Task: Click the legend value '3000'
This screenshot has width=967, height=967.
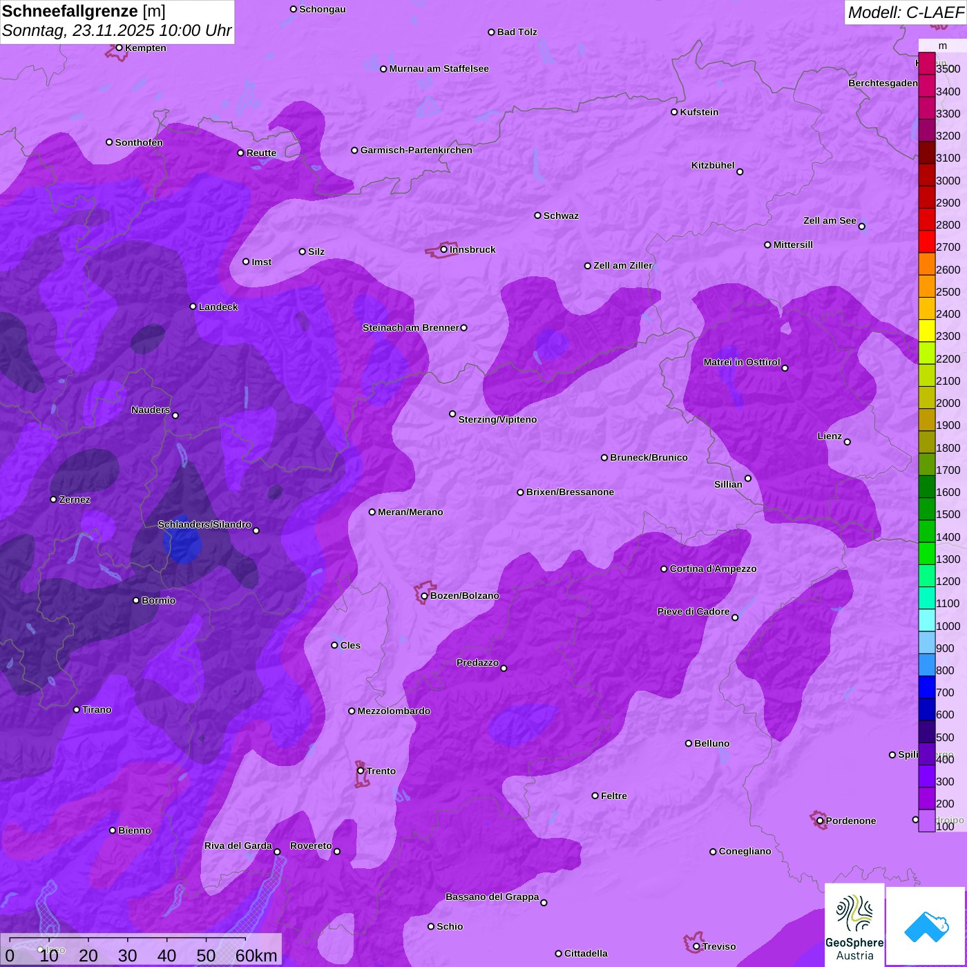Action: [948, 180]
